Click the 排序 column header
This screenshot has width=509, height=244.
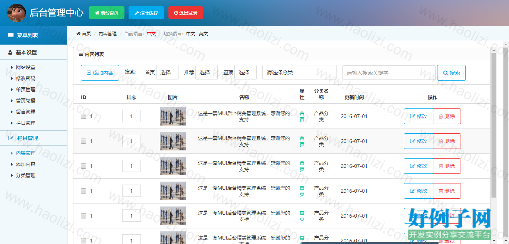(x=131, y=97)
